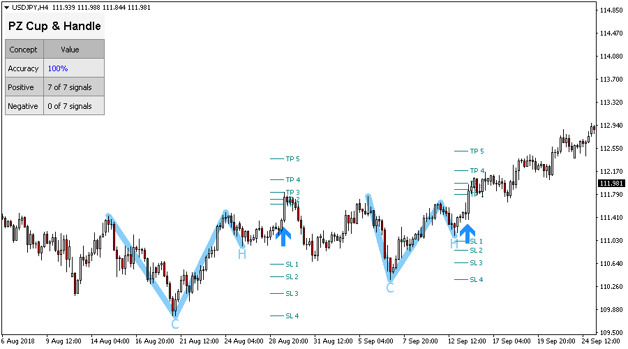Click the blue 100% accuracy value
628x349 pixels.
click(x=58, y=68)
